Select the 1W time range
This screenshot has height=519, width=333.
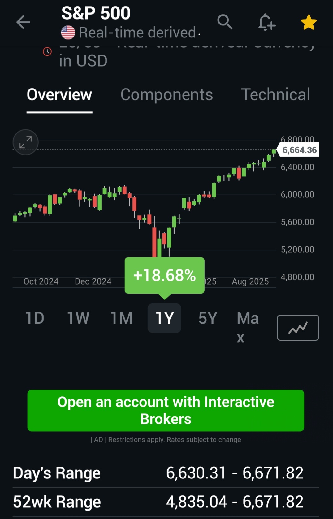click(x=78, y=318)
